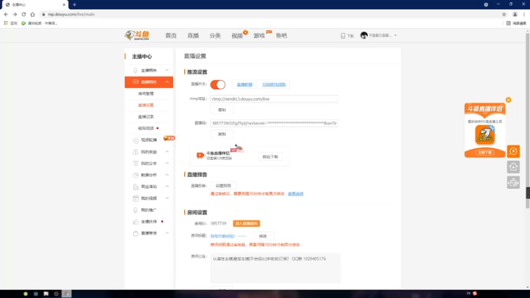Click the 我的收益 money bag icon
The width and height of the screenshot is (530, 298).
(136, 152)
